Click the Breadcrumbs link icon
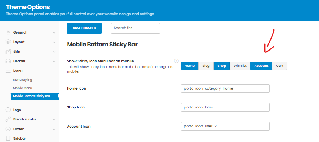The width and height of the screenshot is (319, 142). tap(8, 119)
